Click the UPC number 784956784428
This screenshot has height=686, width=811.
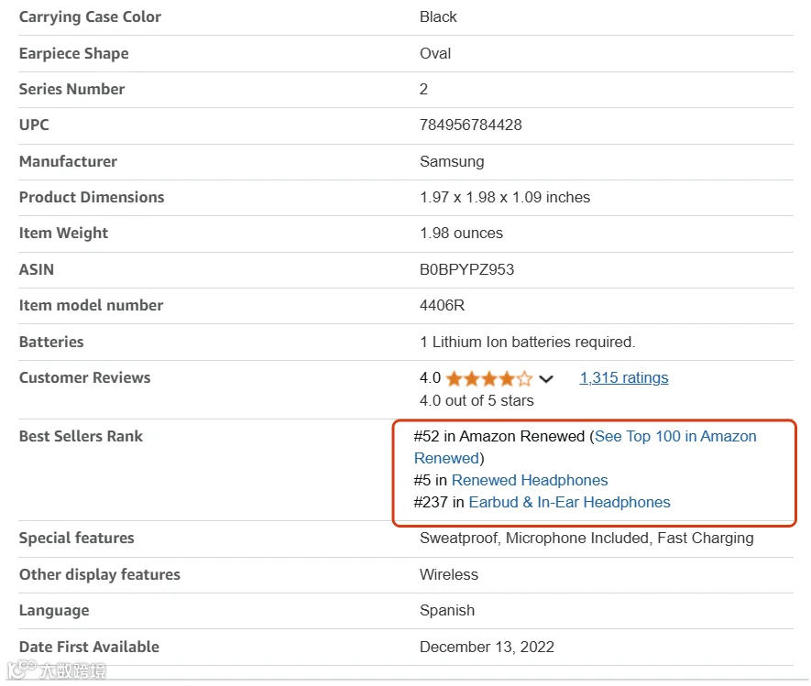click(x=471, y=125)
